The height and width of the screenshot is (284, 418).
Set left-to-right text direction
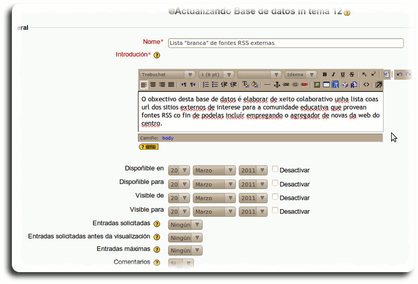(183, 85)
